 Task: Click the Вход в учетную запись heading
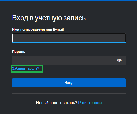[x=49, y=18]
